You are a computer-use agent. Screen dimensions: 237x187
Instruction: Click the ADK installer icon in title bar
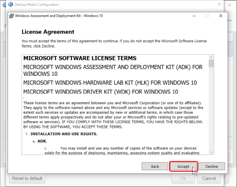tap(11, 16)
